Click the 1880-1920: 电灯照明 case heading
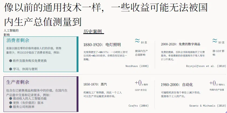 click(x=102, y=45)
